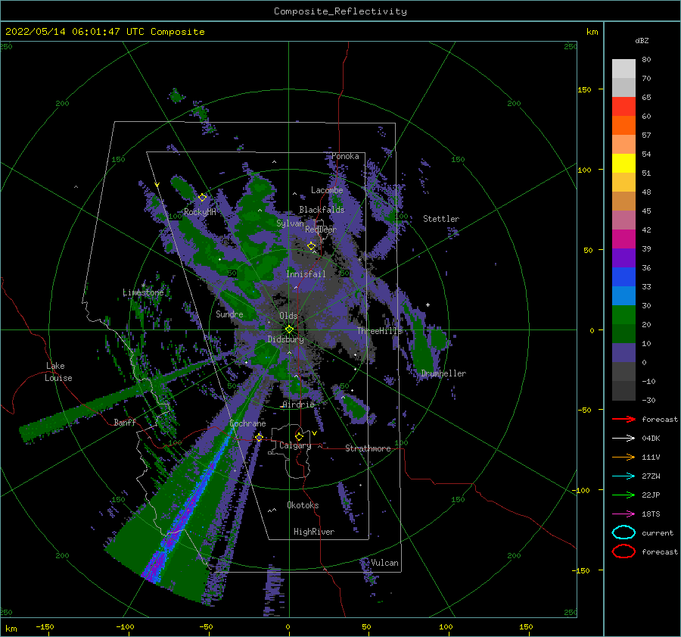Click the Cochrane label
Image resolution: width=681 pixels, height=637 pixels.
click(247, 423)
